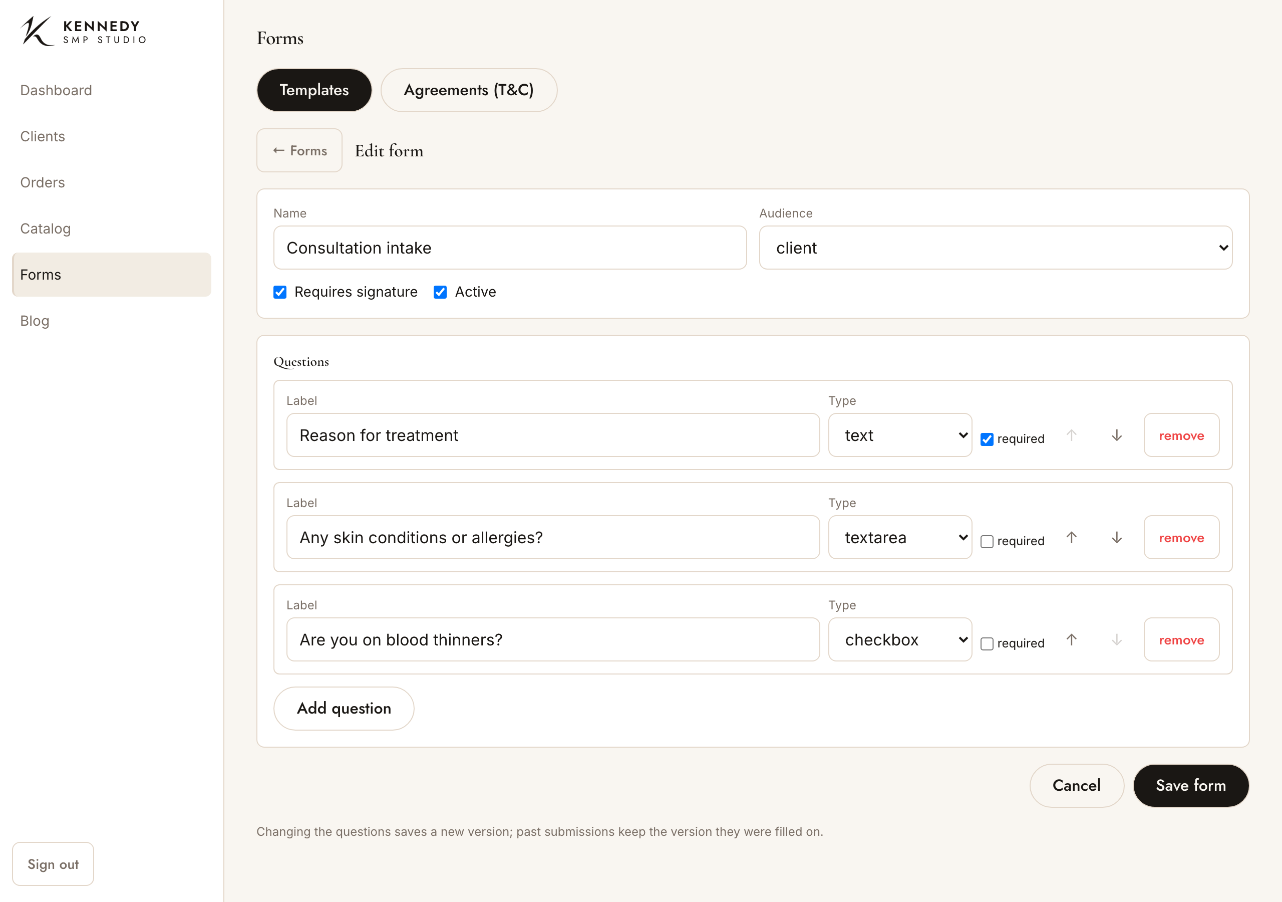Screen dimensions: 1282x902
Task: Open the Type dropdown set to checkbox
Action: pyautogui.click(x=900, y=640)
